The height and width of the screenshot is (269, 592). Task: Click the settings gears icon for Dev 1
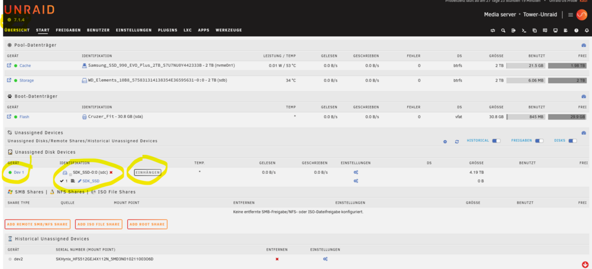click(356, 173)
